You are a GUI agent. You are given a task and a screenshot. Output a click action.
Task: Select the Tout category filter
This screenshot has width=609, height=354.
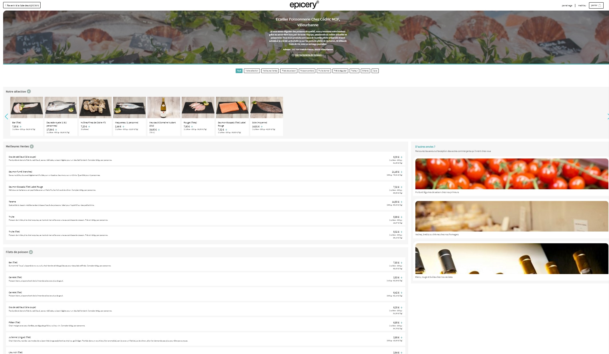click(x=239, y=71)
